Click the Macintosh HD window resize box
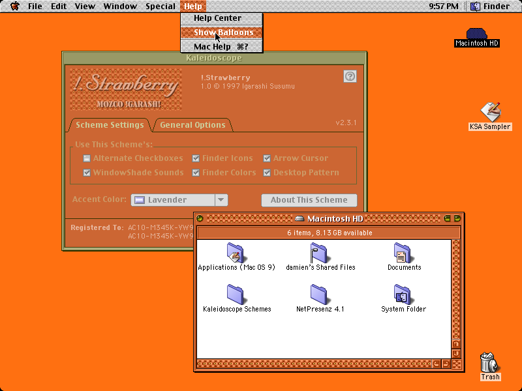Screen dimensions: 522x391 pos(456,364)
